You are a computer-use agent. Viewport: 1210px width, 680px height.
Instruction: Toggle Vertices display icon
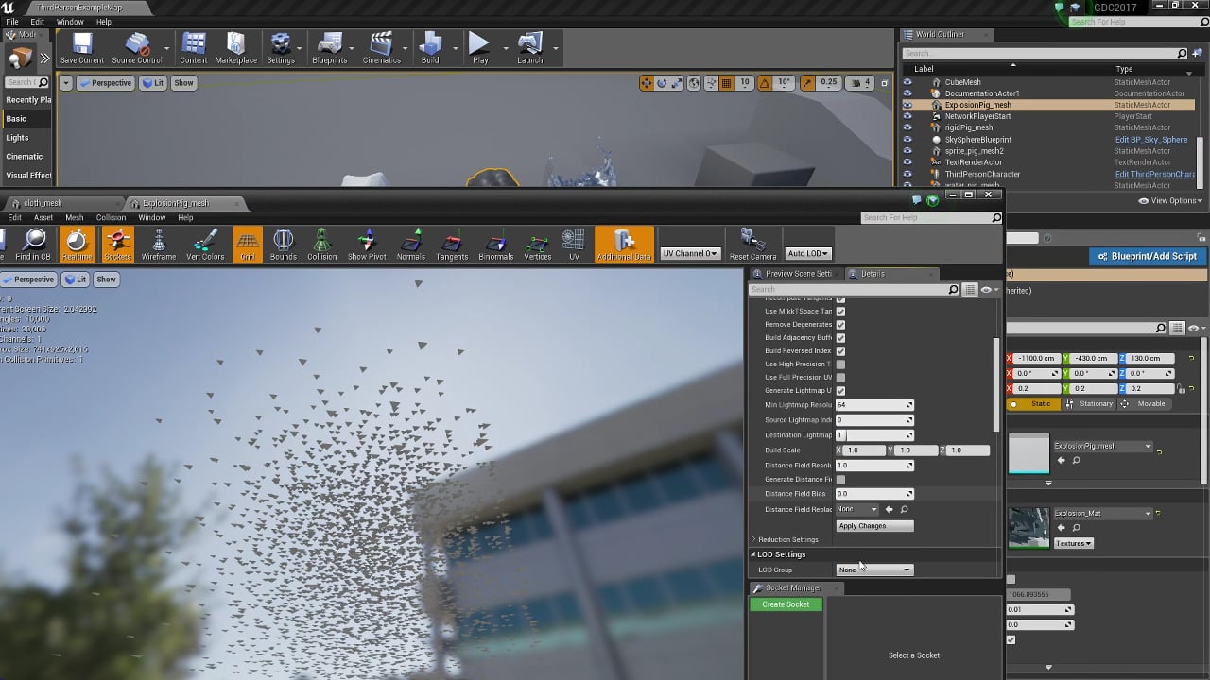(538, 245)
